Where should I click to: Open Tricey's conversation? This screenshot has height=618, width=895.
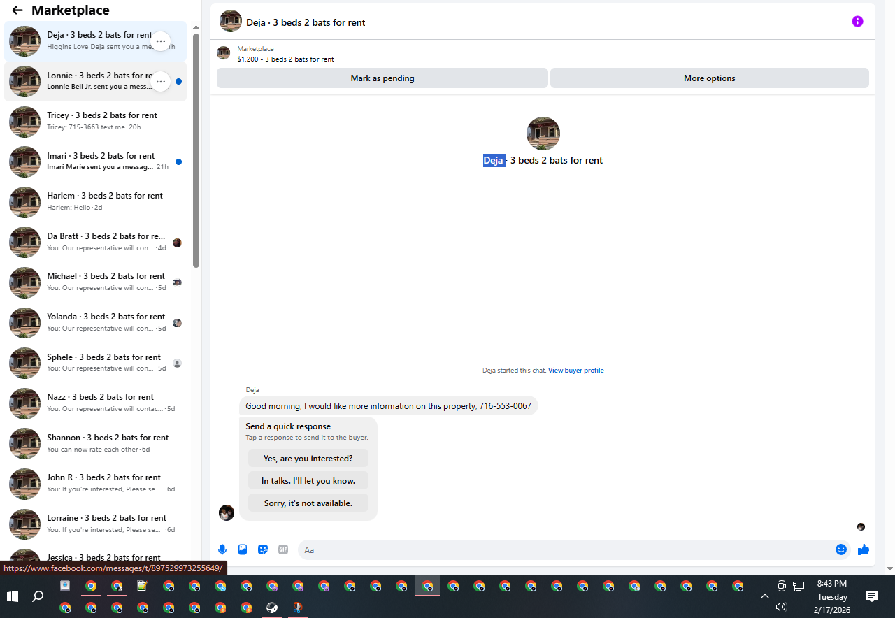pyautogui.click(x=95, y=122)
